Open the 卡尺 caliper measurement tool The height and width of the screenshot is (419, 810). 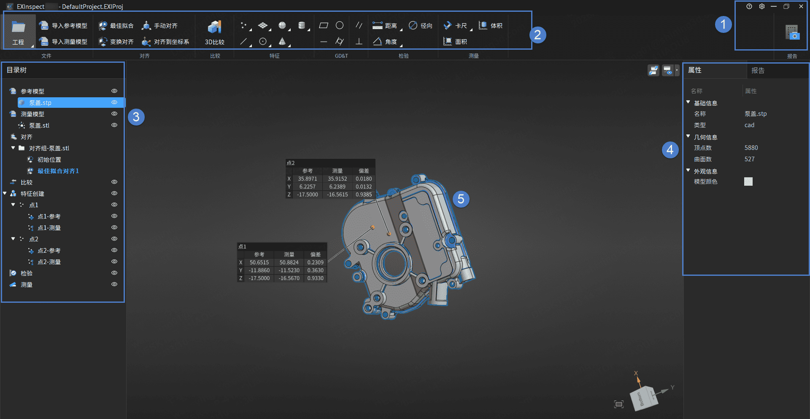click(455, 26)
